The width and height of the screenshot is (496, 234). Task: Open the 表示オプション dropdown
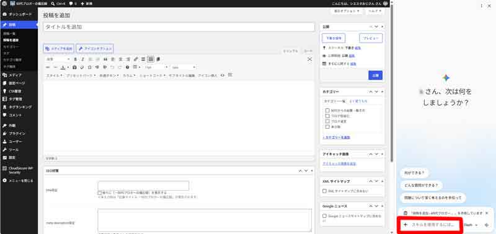[x=347, y=11]
